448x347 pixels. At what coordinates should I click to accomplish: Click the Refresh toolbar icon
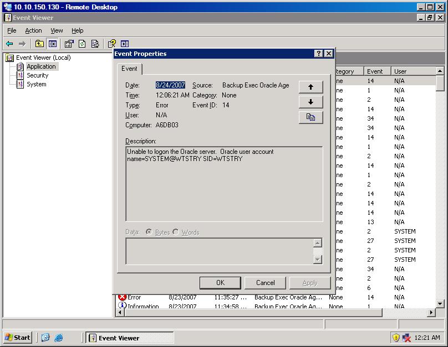coord(82,44)
